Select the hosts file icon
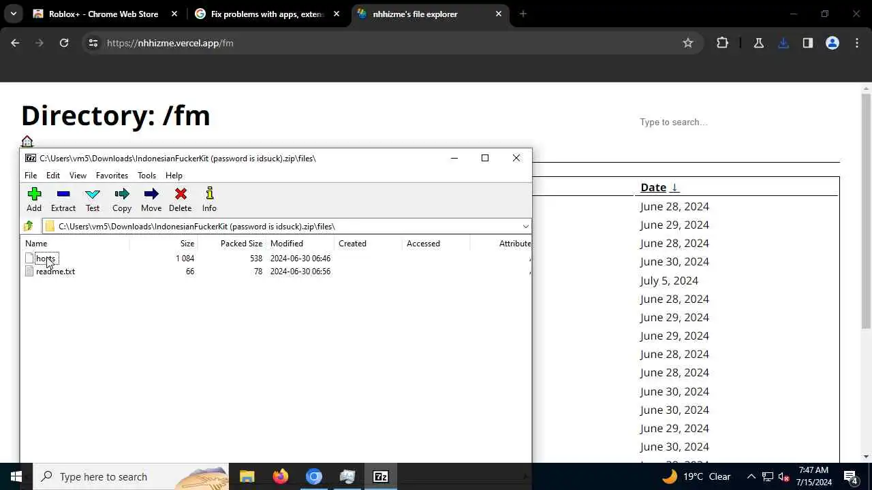The image size is (872, 490). point(29,259)
